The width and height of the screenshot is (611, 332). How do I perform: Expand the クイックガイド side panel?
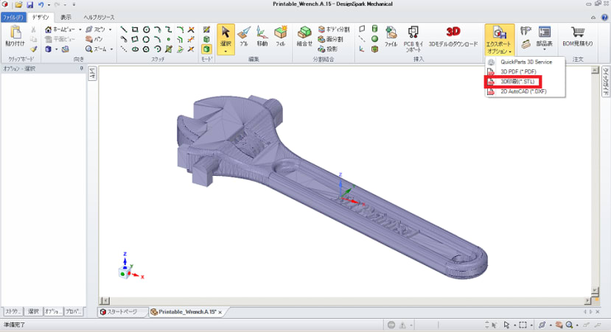606,82
